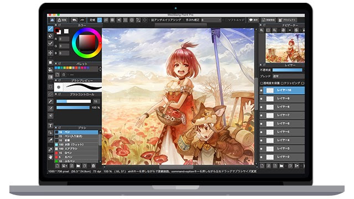The image size is (354, 199).
Task: Enable the grid snap icon
Action: [112, 20]
